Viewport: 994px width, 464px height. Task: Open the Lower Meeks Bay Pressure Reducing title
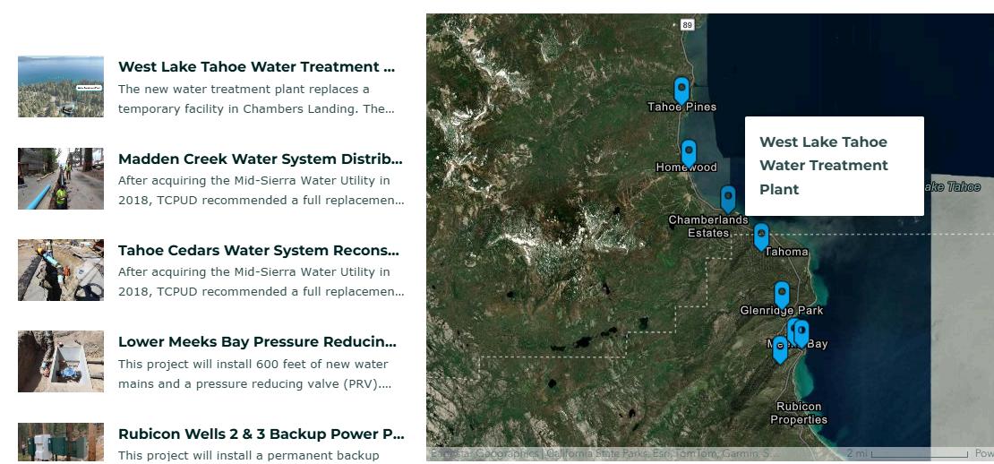tap(257, 341)
